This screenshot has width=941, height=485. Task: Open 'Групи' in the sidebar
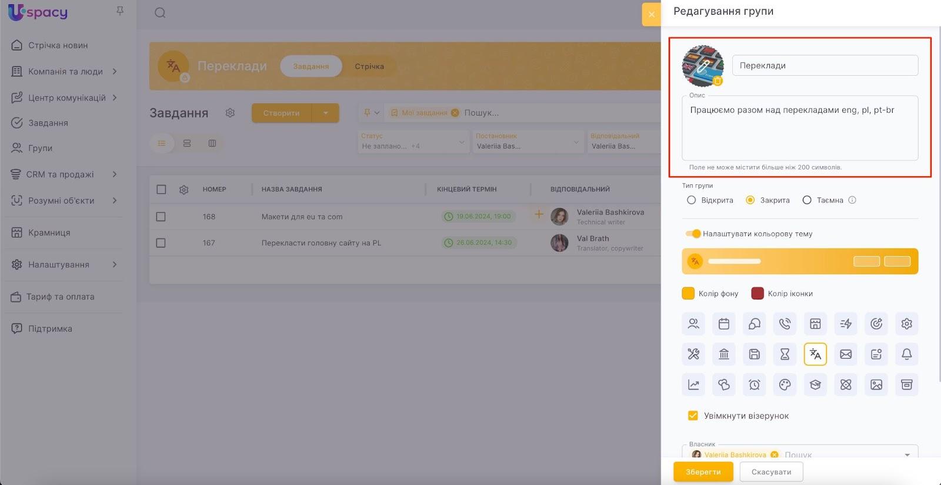(40, 148)
